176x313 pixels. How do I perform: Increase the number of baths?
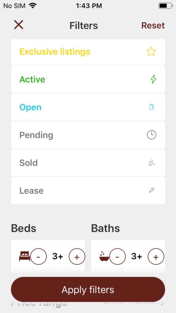[156, 257]
